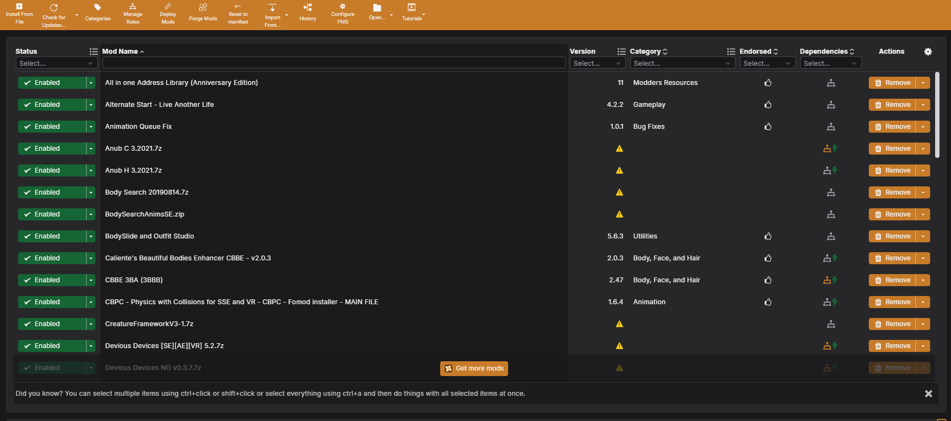Remove Caliente's Beautiful Bodies Enhancer
The image size is (951, 421).
(892, 258)
